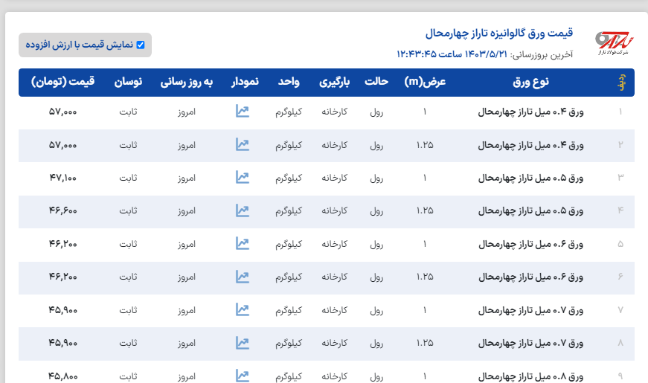Open chart icon for row 6
648x383 pixels.
coord(242,277)
